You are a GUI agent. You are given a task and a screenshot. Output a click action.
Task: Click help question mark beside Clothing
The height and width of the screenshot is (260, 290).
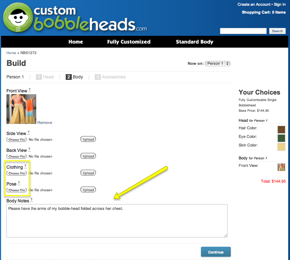(x=25, y=167)
